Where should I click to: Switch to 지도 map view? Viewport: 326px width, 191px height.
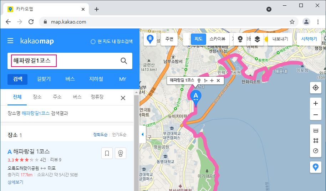[198, 39]
